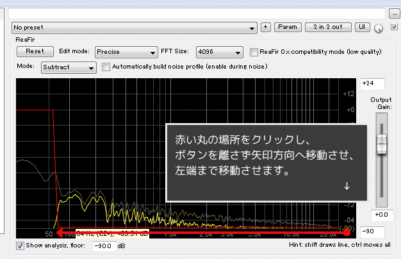This screenshot has width=401, height=259.
Task: Open the 2 in 2 out routing
Action: 328,28
